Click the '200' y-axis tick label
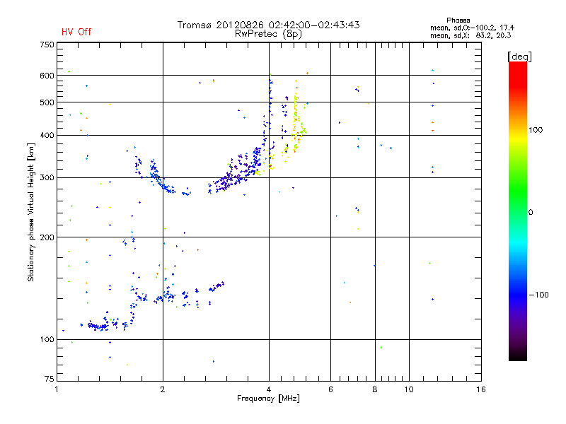 tap(47, 237)
